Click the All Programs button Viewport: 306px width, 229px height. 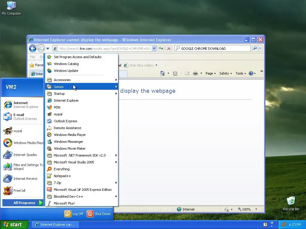click(x=23, y=203)
